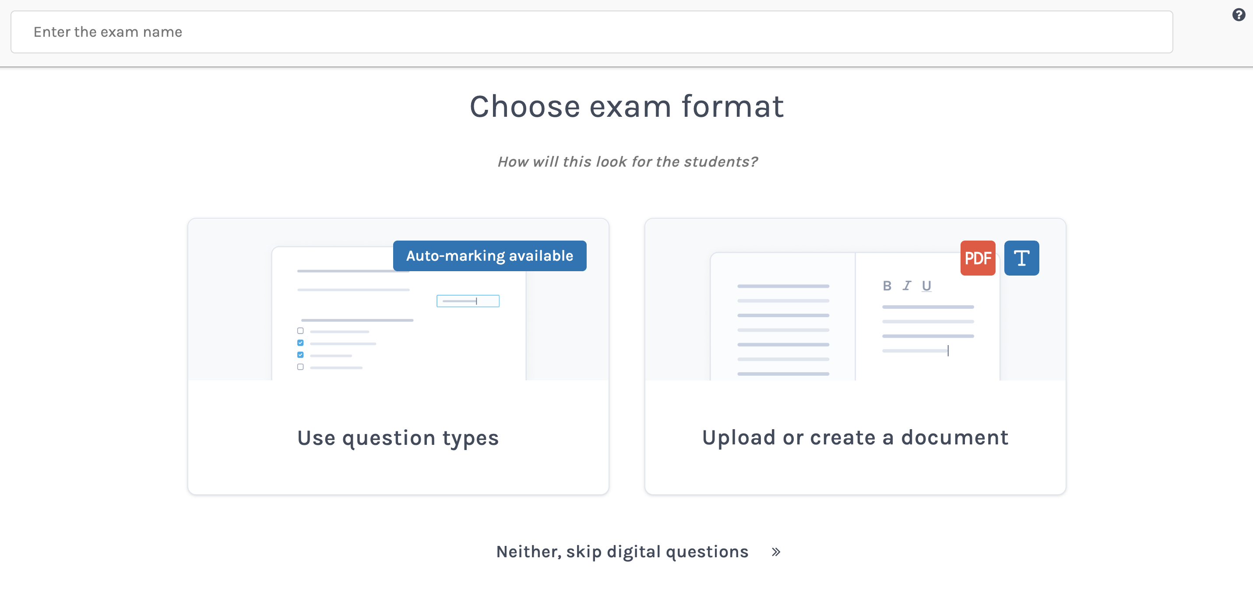The height and width of the screenshot is (615, 1253).
Task: Click the top unchecked checkbox in illustration
Action: [x=300, y=331]
